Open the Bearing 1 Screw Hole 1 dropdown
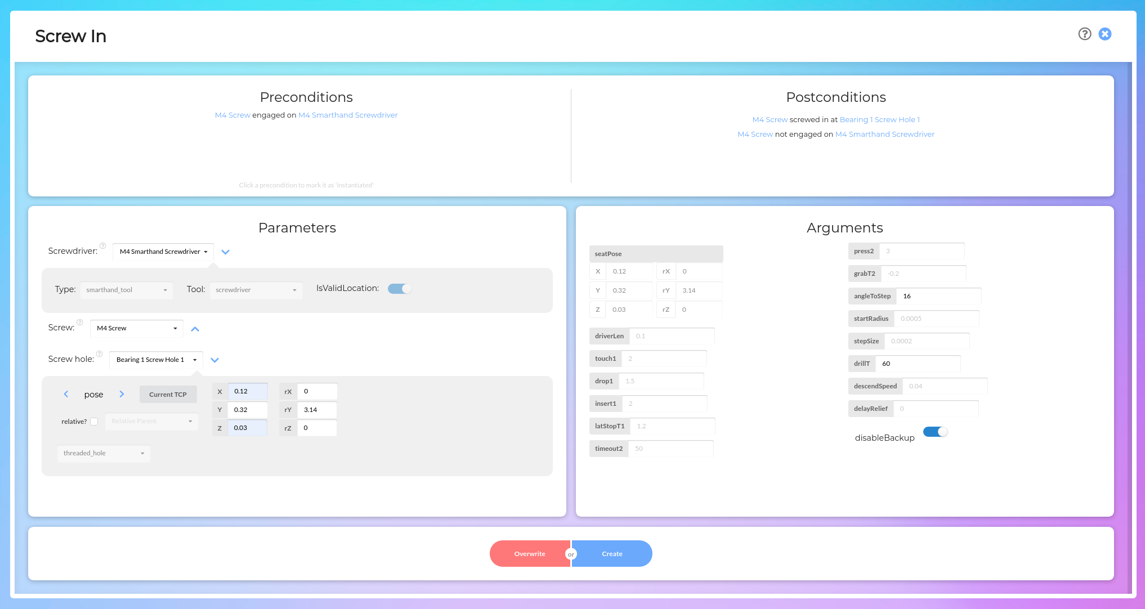 (x=156, y=360)
